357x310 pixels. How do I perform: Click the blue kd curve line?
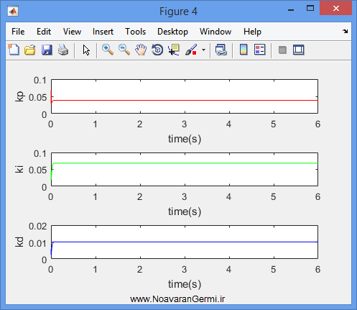185,242
